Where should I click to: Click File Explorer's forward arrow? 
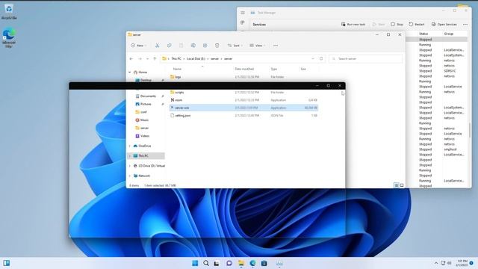click(x=140, y=58)
